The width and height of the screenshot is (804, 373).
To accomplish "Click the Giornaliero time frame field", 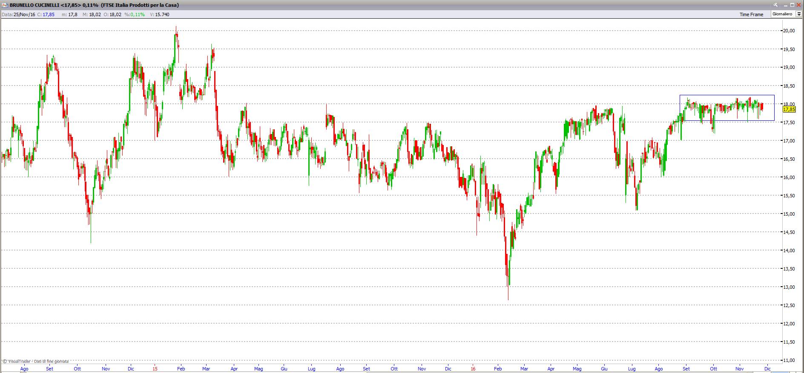I will click(x=783, y=14).
